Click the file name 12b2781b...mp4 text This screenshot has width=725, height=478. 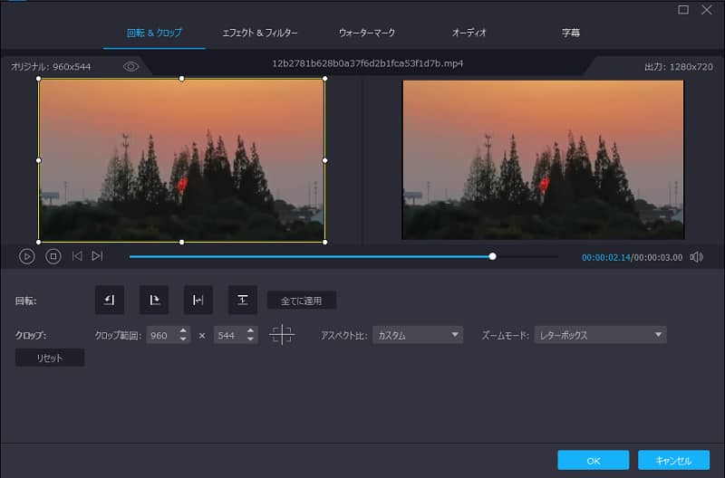pyautogui.click(x=368, y=63)
